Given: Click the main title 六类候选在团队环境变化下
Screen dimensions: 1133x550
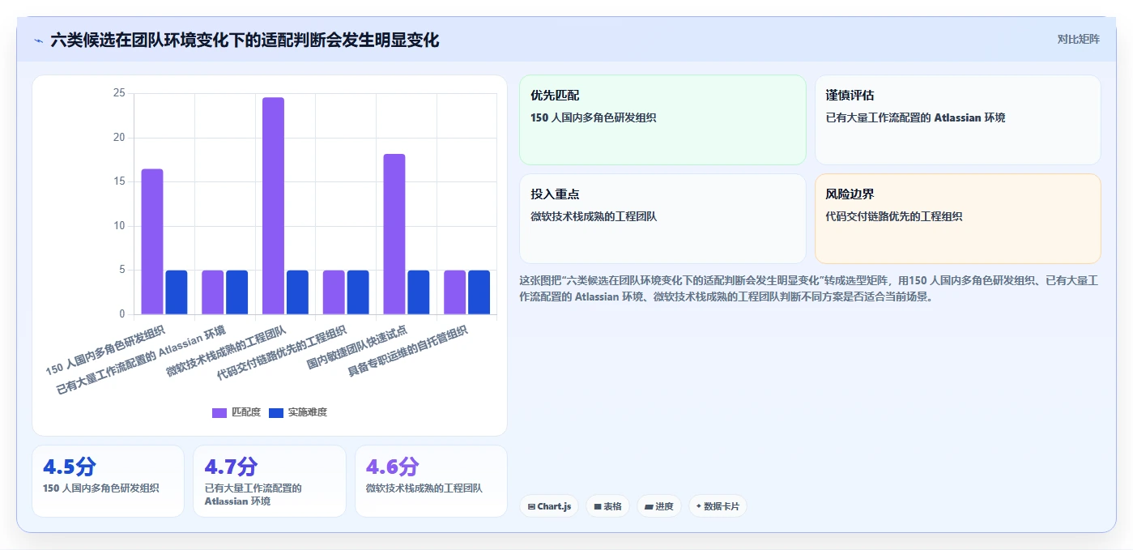Looking at the screenshot, I should (245, 40).
